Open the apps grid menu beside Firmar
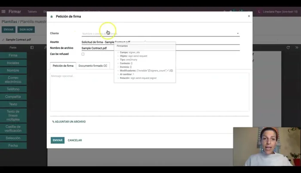Screen dimensions: 301x173 click(x=4, y=12)
